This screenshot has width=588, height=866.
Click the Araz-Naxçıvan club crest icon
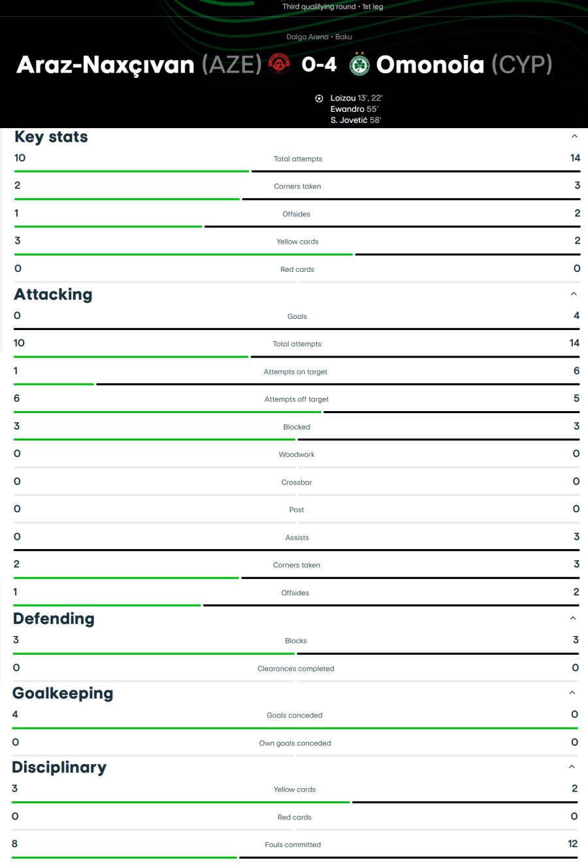pyautogui.click(x=279, y=64)
